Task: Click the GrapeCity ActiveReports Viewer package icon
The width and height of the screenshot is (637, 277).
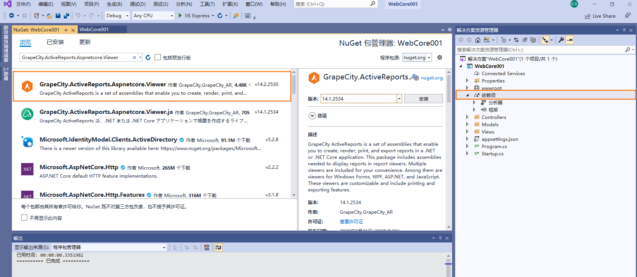Action: tap(27, 86)
